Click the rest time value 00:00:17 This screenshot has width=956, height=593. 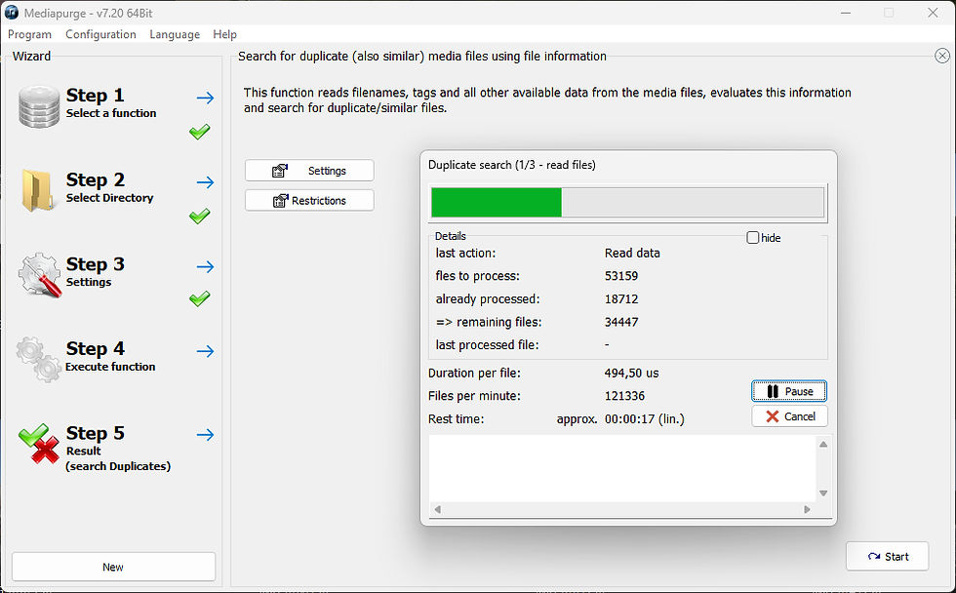point(630,419)
